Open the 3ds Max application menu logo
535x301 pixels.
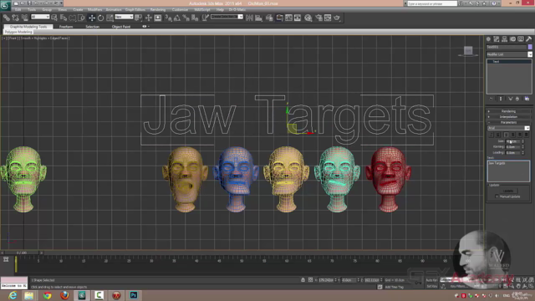[x=5, y=5]
